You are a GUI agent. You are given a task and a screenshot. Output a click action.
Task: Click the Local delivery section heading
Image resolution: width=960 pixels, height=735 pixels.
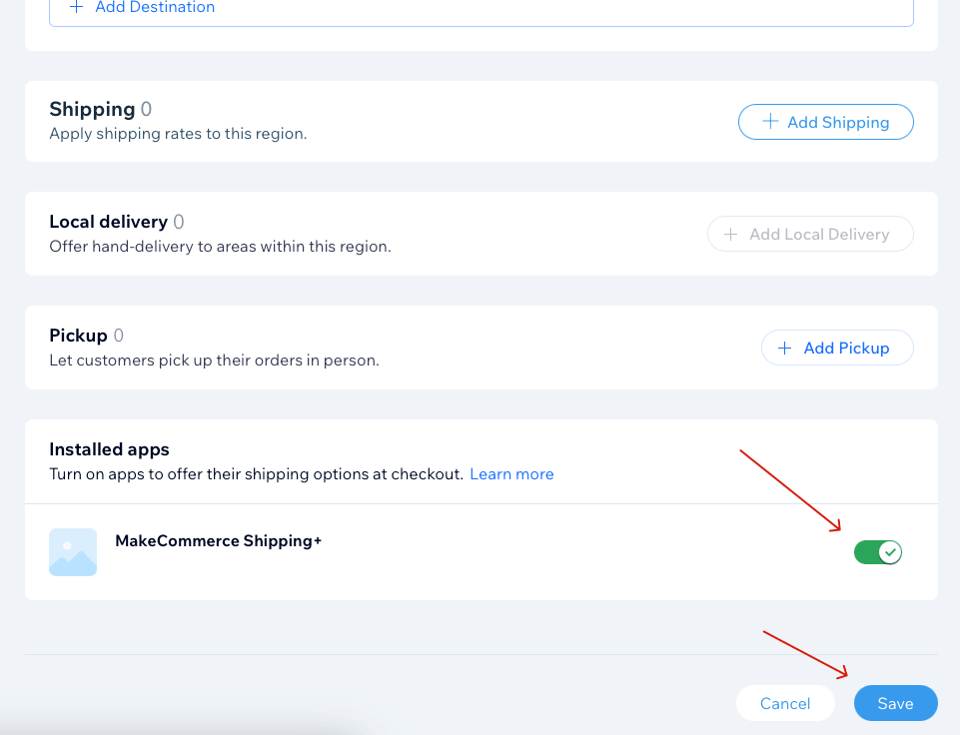(108, 222)
